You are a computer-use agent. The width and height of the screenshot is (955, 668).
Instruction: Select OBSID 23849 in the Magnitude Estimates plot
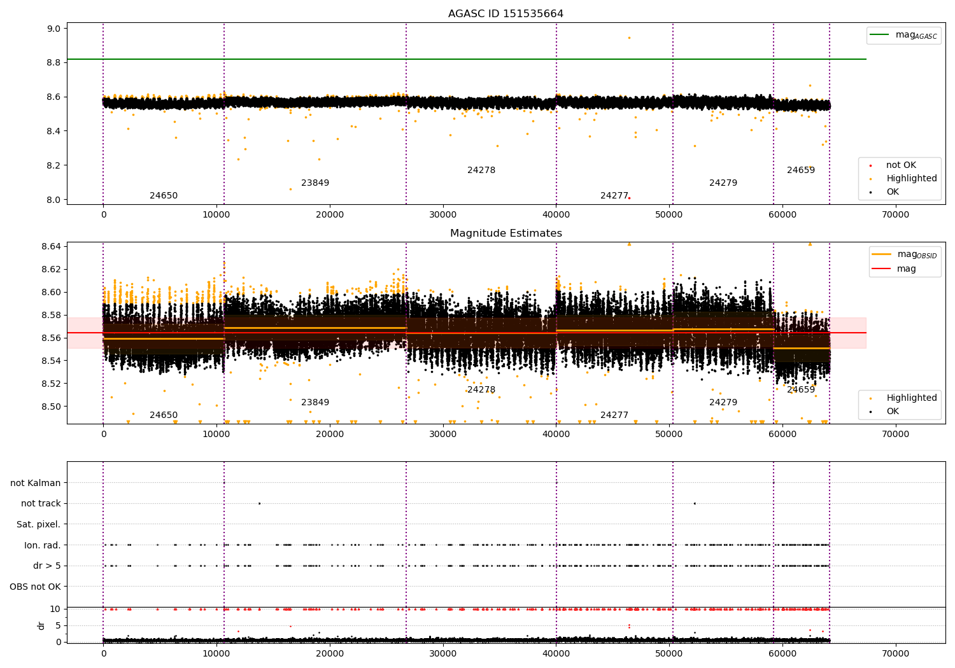click(x=315, y=403)
